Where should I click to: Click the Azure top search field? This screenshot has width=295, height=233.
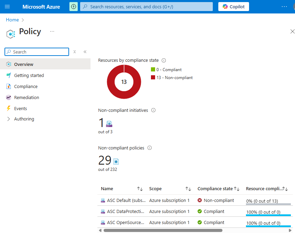[x=146, y=7]
